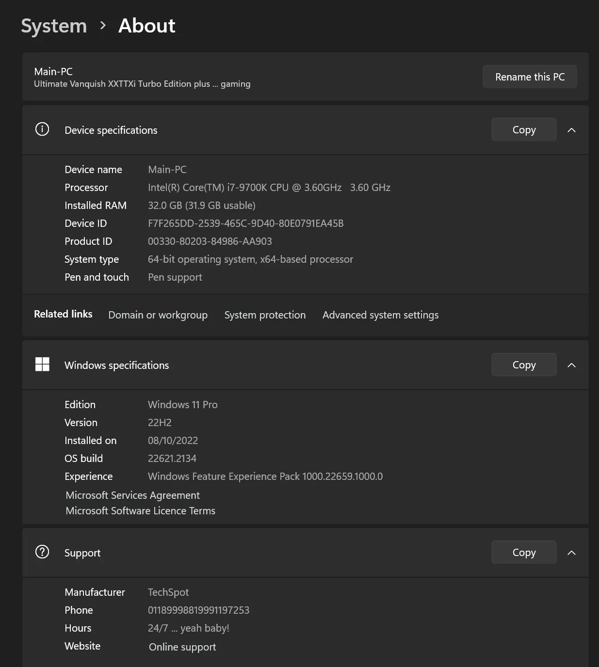Copy the Support information
Viewport: 599px width, 667px height.
523,553
